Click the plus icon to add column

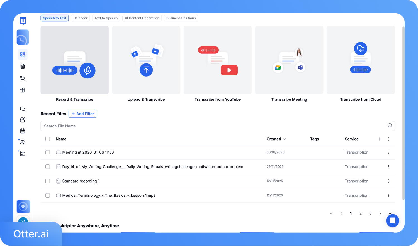(x=379, y=139)
